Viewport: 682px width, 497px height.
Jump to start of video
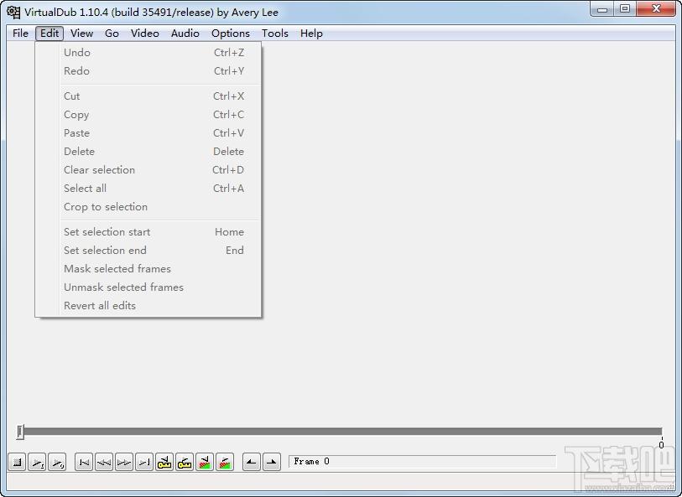point(84,463)
